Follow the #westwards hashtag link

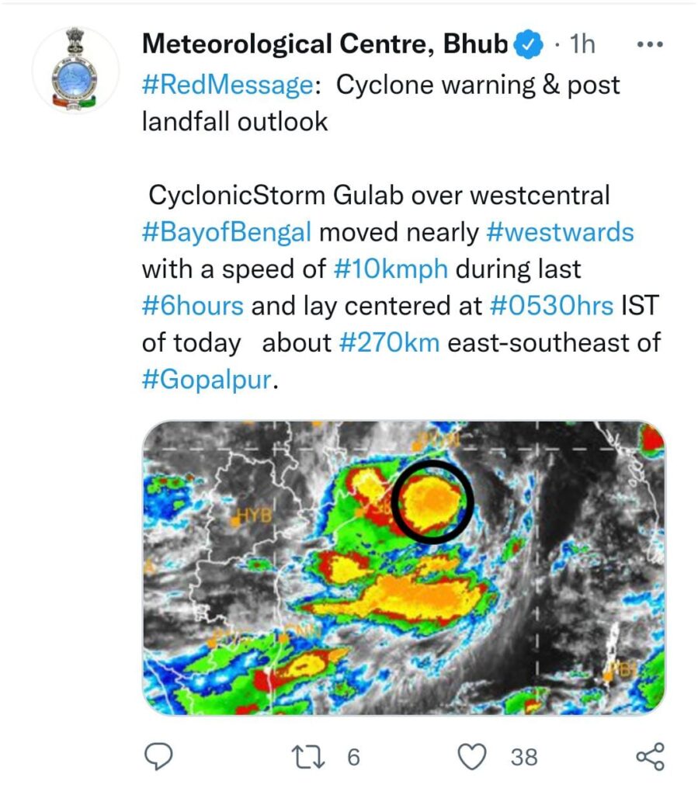coord(560,232)
